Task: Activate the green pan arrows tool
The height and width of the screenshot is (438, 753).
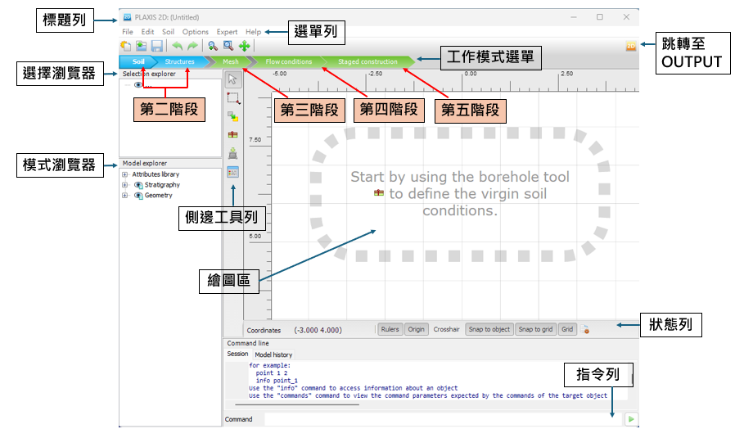Action: [x=245, y=46]
